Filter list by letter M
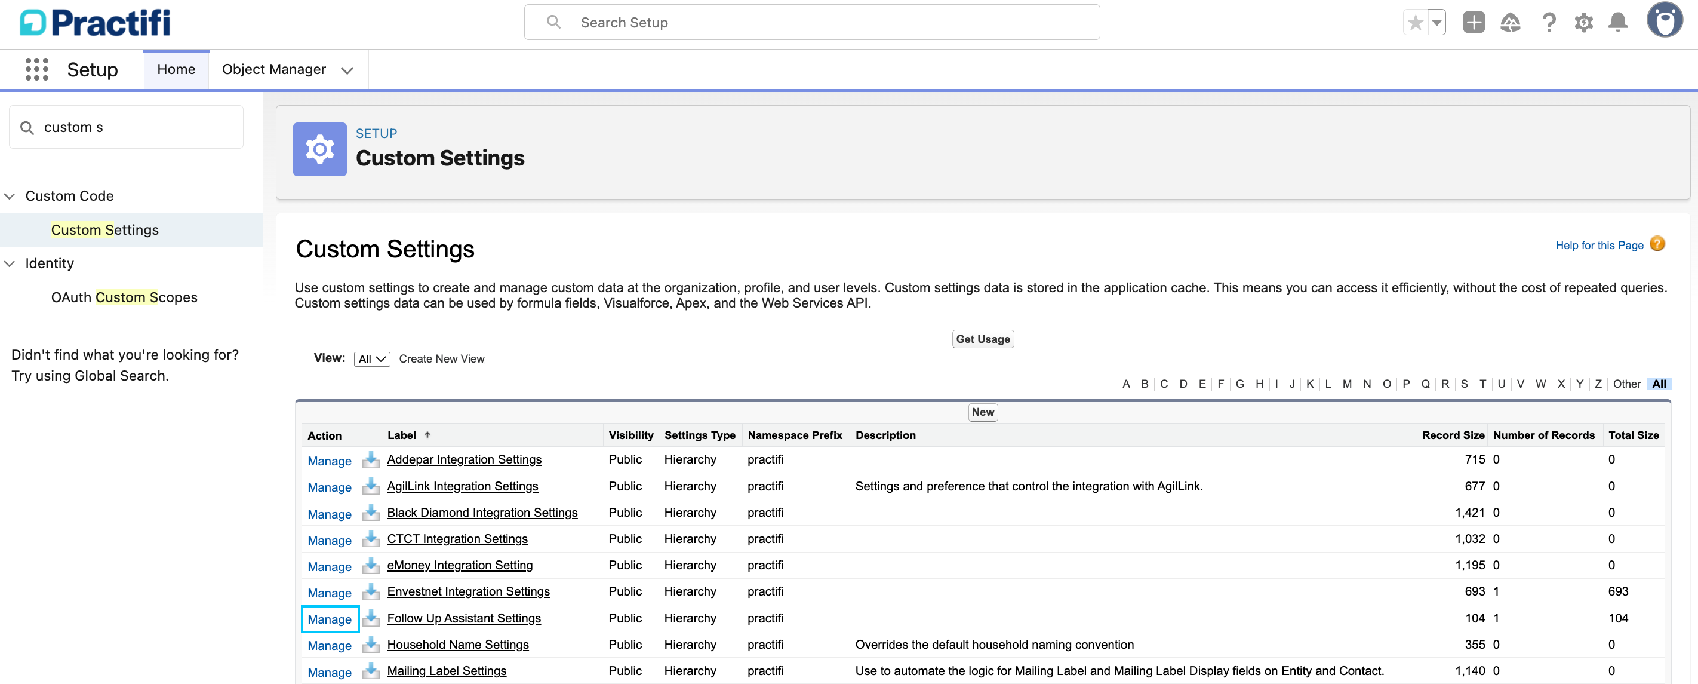This screenshot has height=684, width=1698. click(1347, 384)
